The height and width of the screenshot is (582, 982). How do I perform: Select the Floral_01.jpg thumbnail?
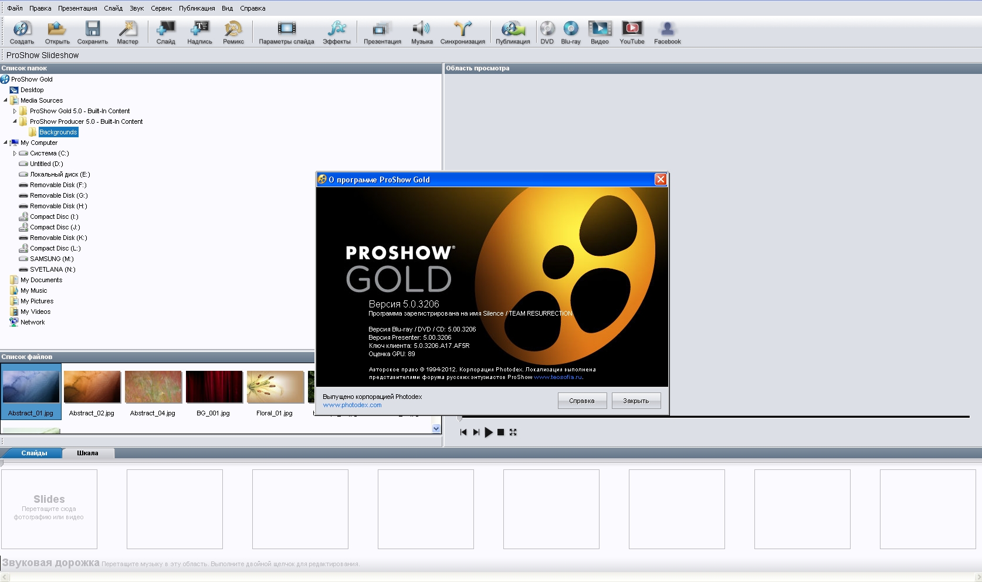tap(275, 393)
